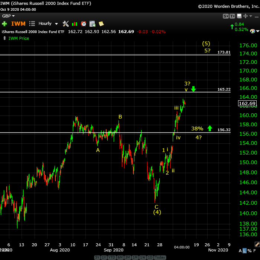The height and width of the screenshot is (260, 260).
Task: Click the 176.00 price axis label
Action: click(x=248, y=45)
